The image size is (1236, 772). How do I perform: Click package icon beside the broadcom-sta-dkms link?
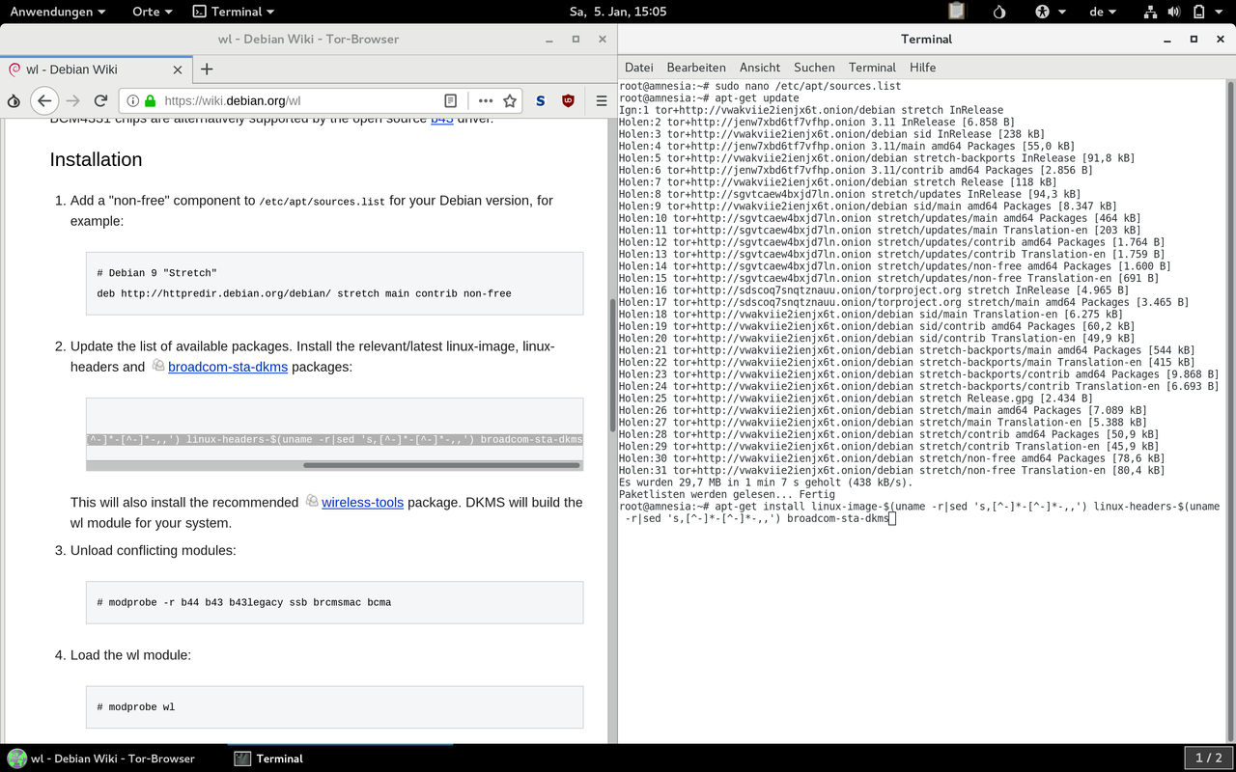click(x=158, y=366)
